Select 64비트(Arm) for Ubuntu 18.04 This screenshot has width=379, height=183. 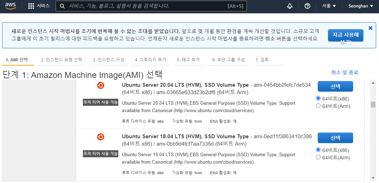(x=318, y=157)
